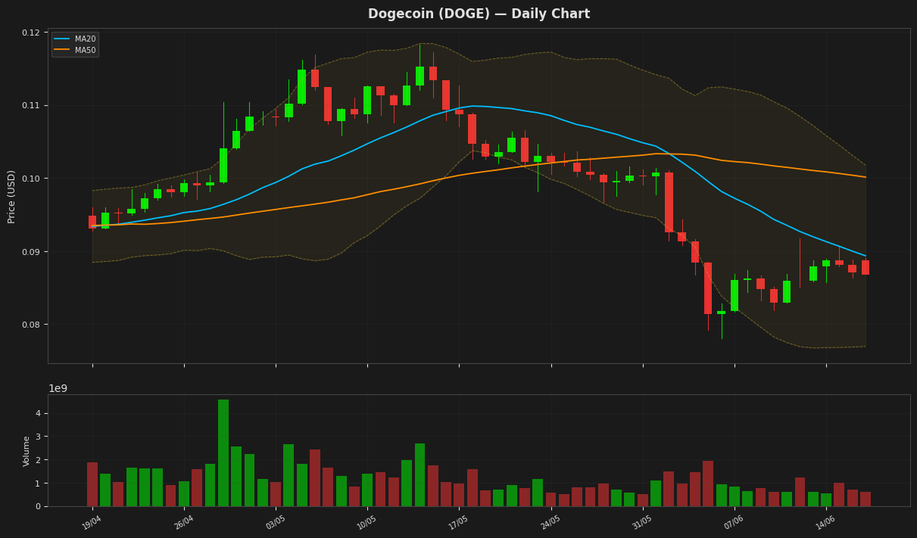Click the 0.11 price tick label
Viewport: 917px width, 538px height.
[31, 105]
